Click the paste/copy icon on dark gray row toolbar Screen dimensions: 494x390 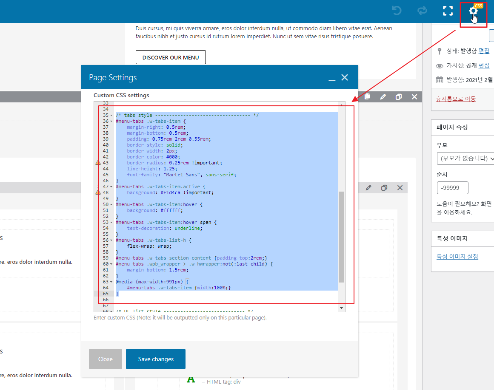(x=367, y=97)
